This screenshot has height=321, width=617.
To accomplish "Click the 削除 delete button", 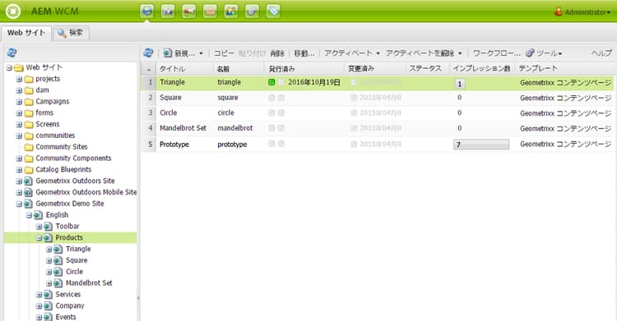I will coord(277,53).
